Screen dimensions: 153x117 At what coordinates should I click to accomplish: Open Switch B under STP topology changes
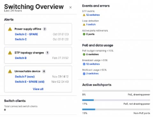coord(21,58)
